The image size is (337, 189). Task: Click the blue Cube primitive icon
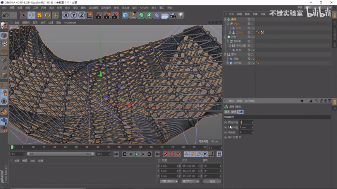tap(125, 15)
